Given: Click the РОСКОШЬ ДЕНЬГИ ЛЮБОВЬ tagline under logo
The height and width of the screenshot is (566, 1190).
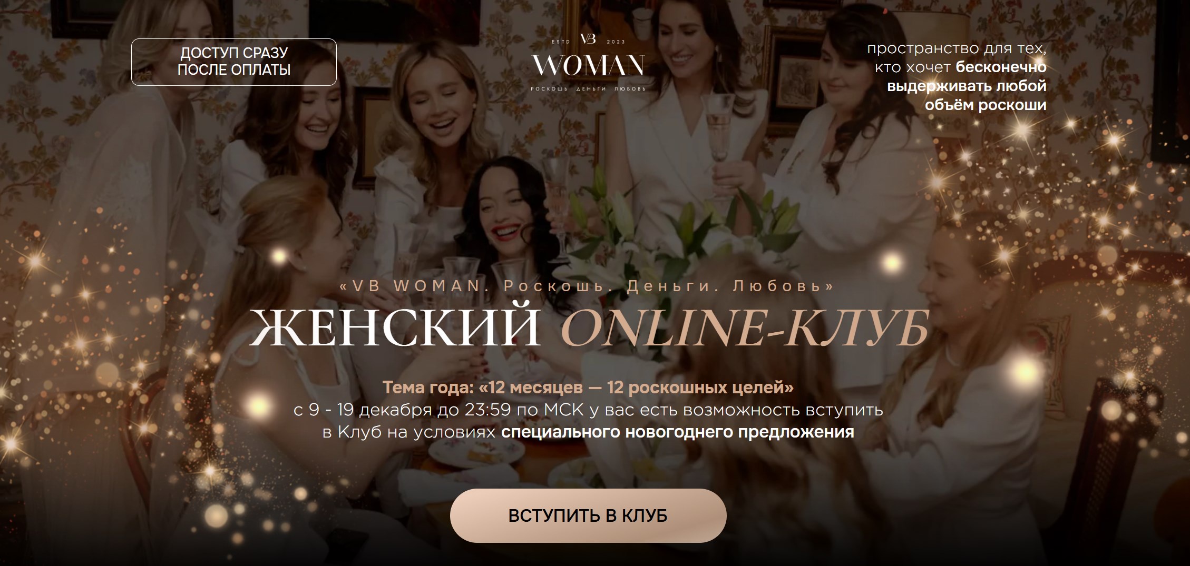Looking at the screenshot, I should pyautogui.click(x=588, y=89).
